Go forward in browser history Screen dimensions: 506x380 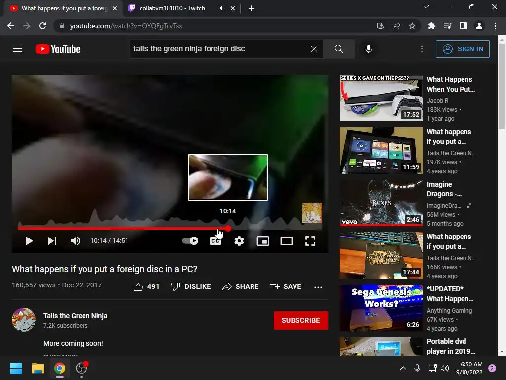click(x=27, y=26)
